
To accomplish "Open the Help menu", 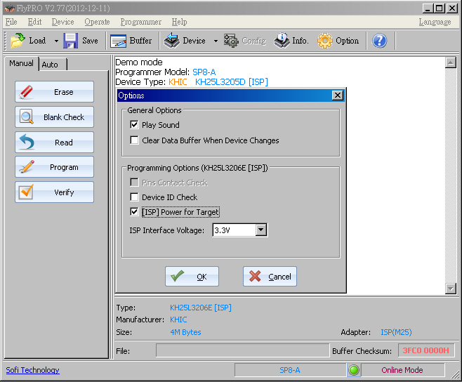I will (179, 22).
